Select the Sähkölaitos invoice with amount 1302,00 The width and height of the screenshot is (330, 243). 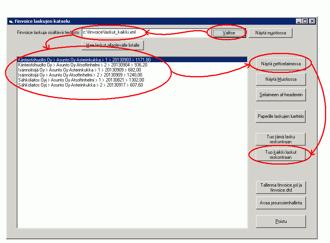coord(81,80)
